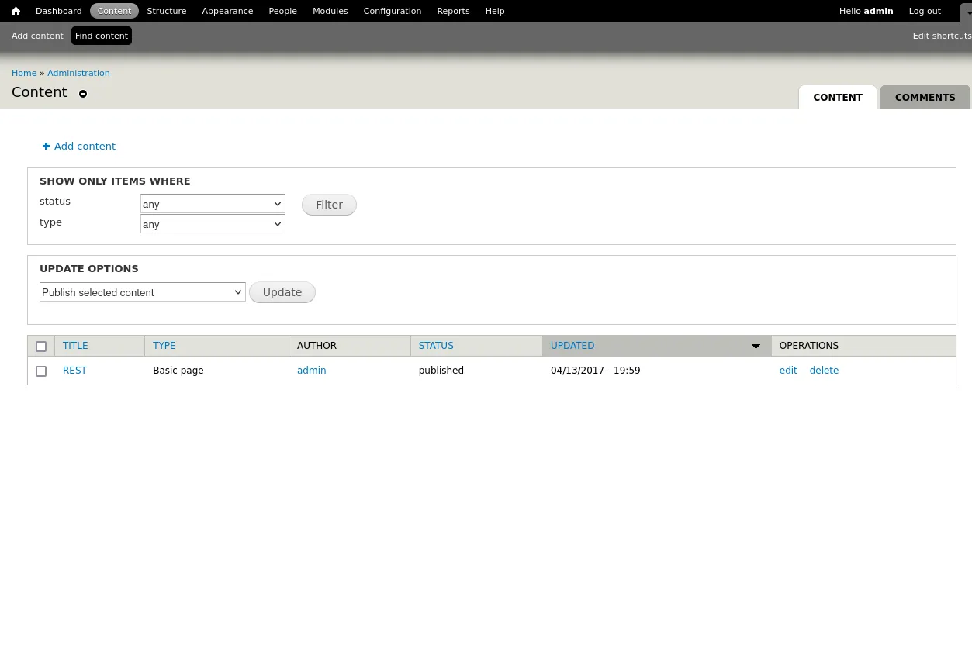Open the Appearance menu
The image size is (972, 645).
click(227, 11)
